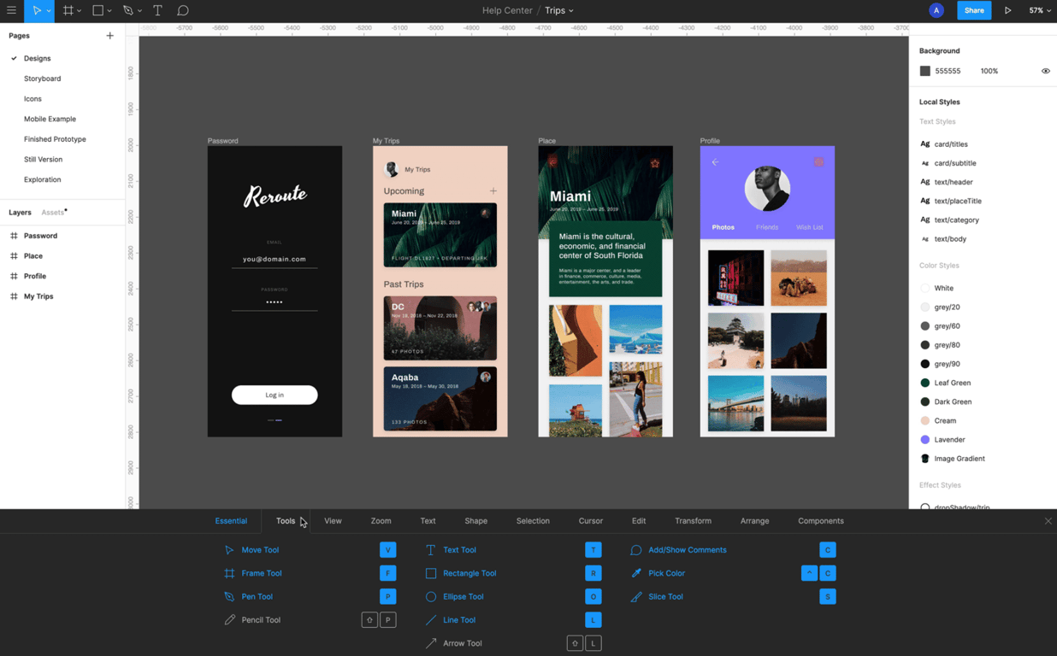Open Move tool options dropdown arrow
The image size is (1057, 656).
point(49,11)
